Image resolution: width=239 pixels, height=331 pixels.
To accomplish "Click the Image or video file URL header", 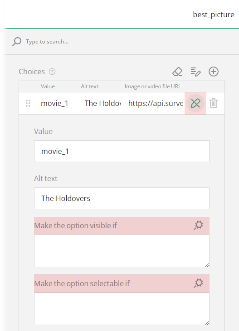I will pyautogui.click(x=153, y=86).
